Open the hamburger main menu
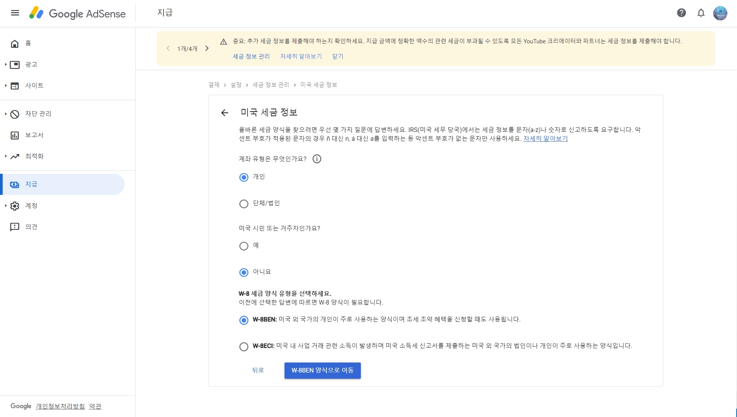The width and height of the screenshot is (737, 417). pyautogui.click(x=15, y=13)
